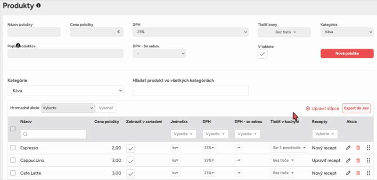Click Cena položky input field

pyautogui.click(x=92, y=32)
